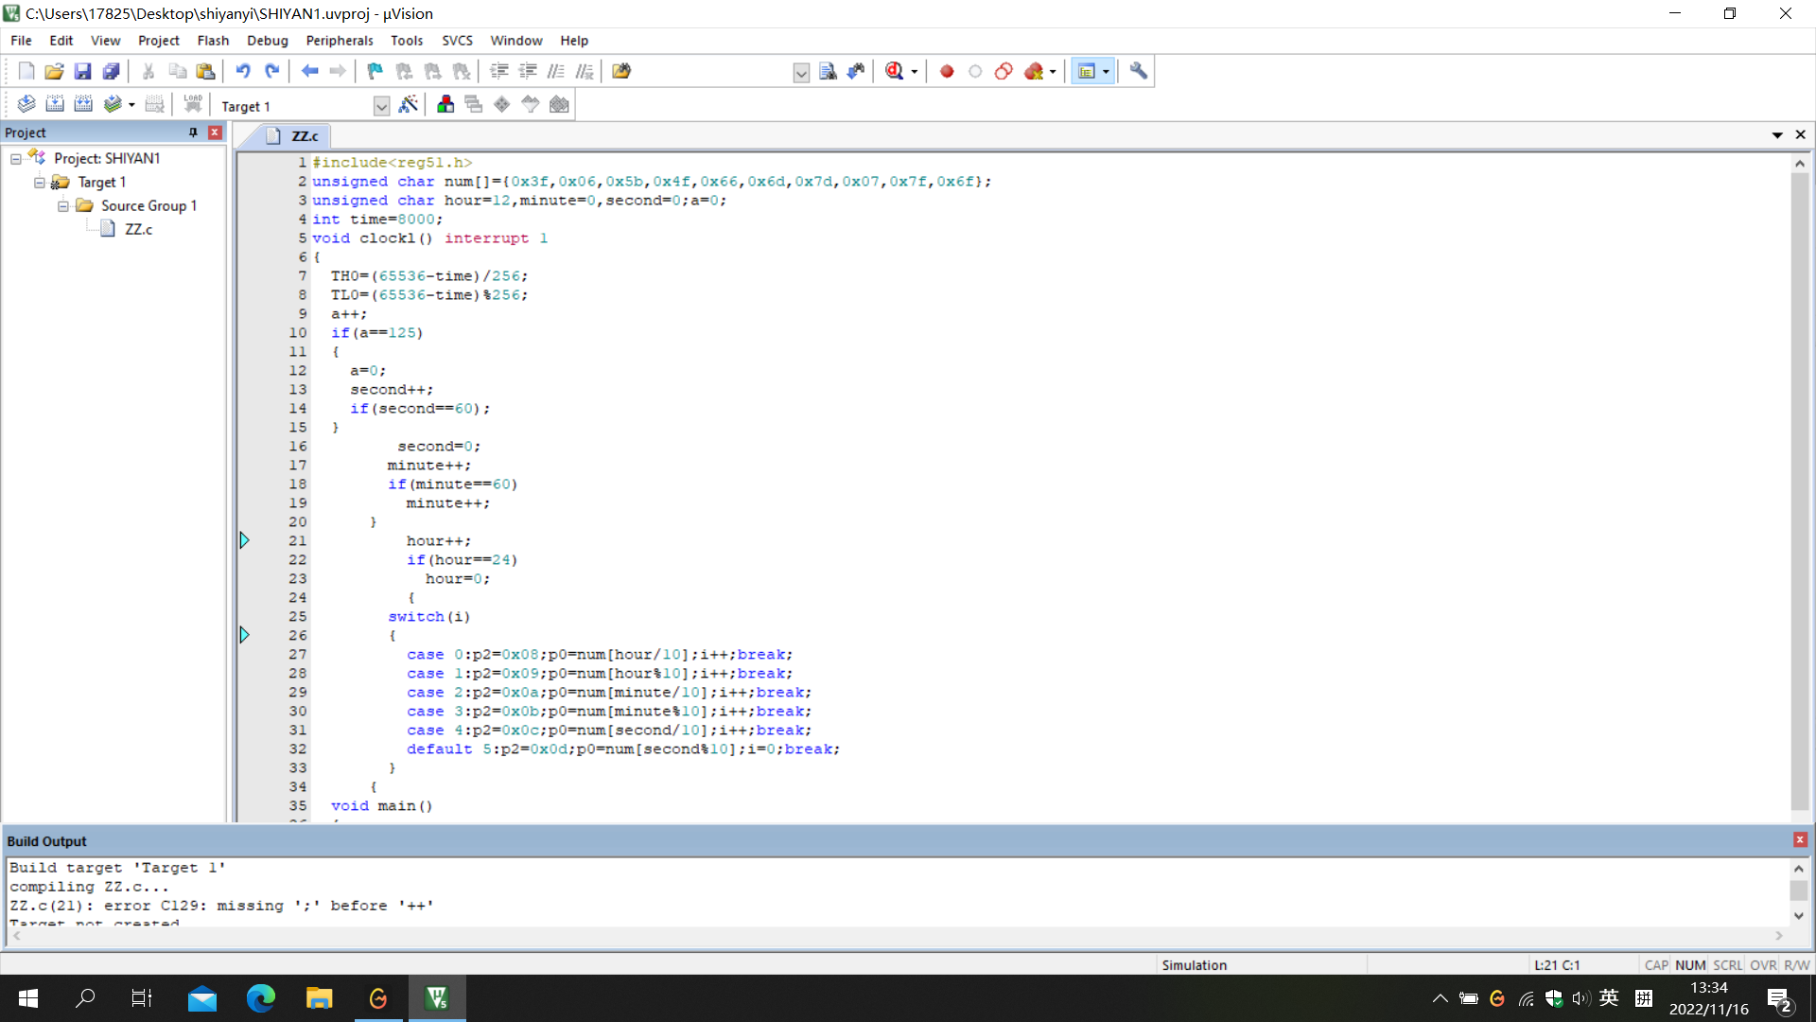Close the ZZ.c editor tab

coord(1801,135)
